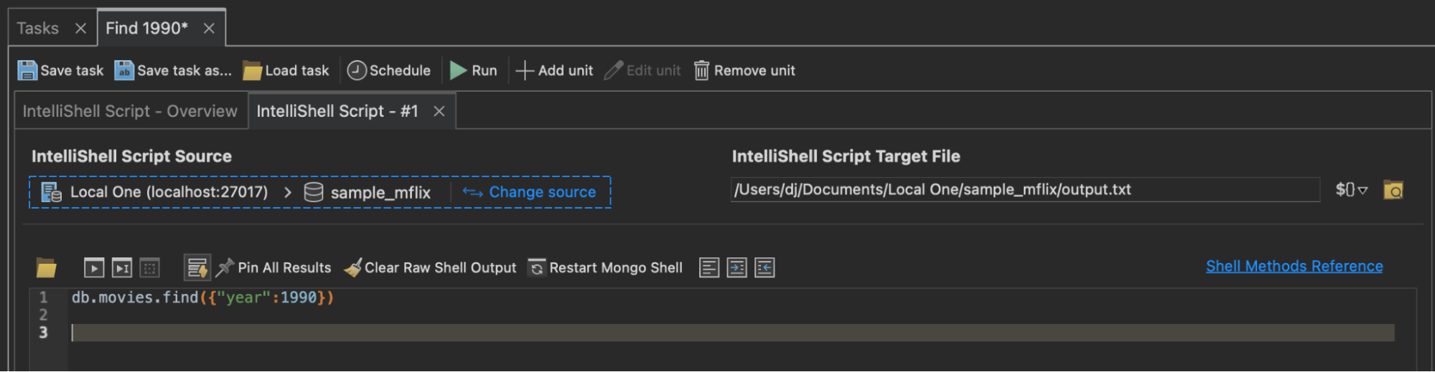The image size is (1435, 372).
Task: Switch to IntelliShell Script - Overview tab
Action: coord(130,111)
